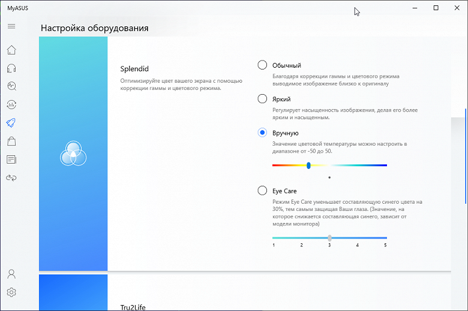Image resolution: width=468 pixels, height=311 pixels.
Task: Open the hamburger navigation menu
Action: (x=11, y=26)
